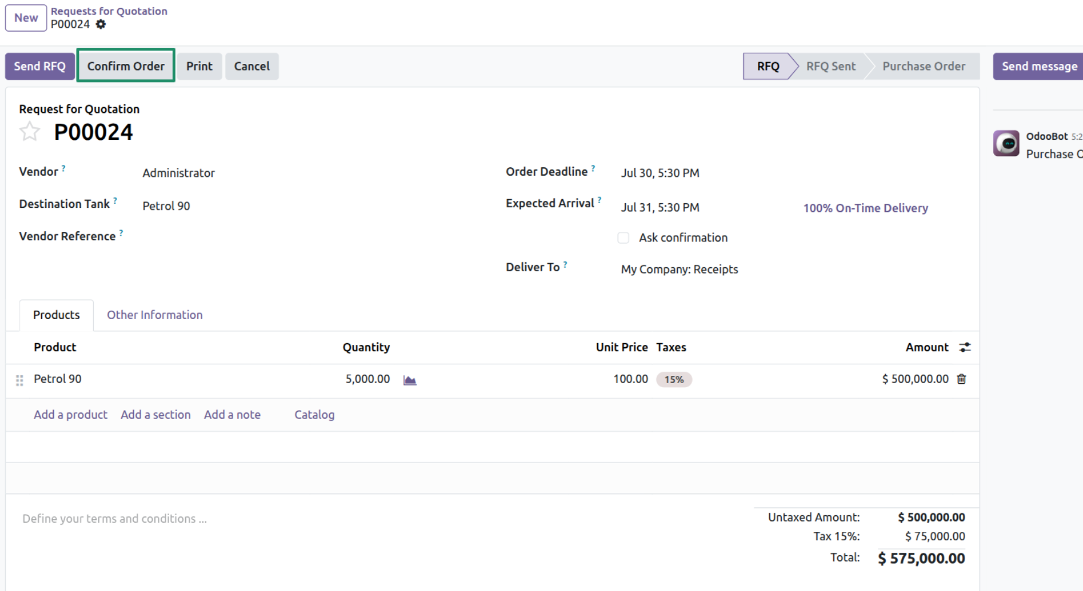Click the OdooBot name in chatter
This screenshot has height=591, width=1083.
1047,136
